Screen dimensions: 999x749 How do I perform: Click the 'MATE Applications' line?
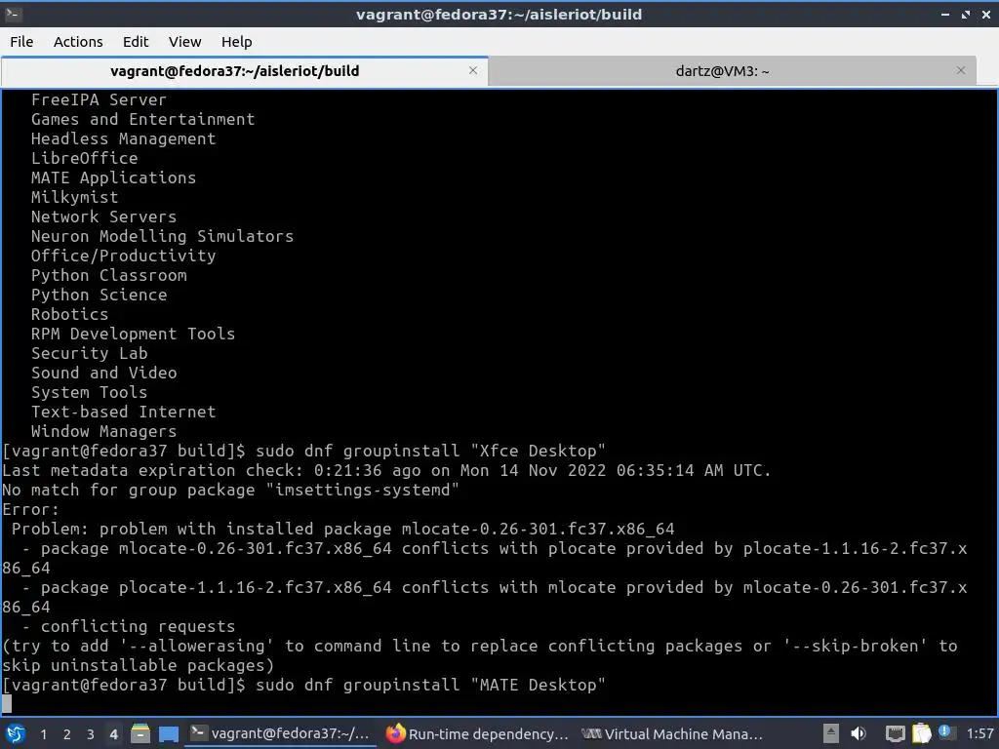click(x=113, y=177)
